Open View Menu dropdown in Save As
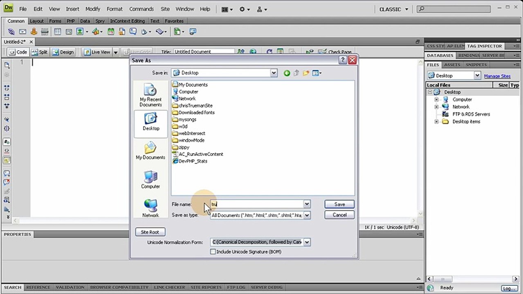Image resolution: width=523 pixels, height=294 pixels. click(317, 73)
